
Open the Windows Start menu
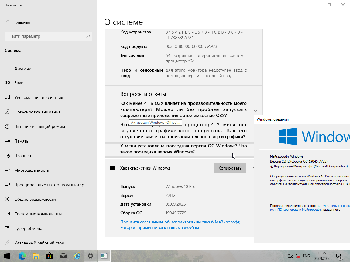click(x=7, y=256)
